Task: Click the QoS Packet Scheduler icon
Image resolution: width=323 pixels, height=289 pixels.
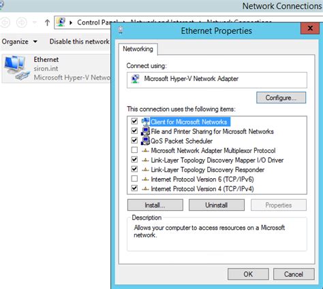Action: (145, 141)
